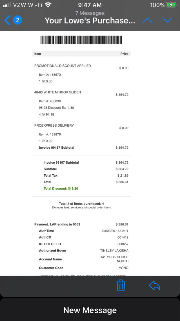Go to next message with down chevron
Image resolution: width=180 pixels, height=321 pixels.
[167, 20]
